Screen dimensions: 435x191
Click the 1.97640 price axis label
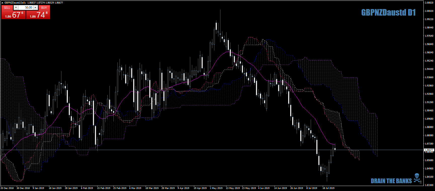click(x=429, y=36)
